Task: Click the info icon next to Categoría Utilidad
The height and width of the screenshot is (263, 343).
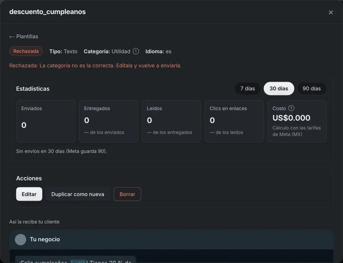Action: click(136, 51)
